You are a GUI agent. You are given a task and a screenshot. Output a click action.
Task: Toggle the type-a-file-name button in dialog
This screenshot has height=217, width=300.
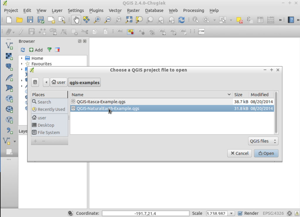tap(35, 82)
